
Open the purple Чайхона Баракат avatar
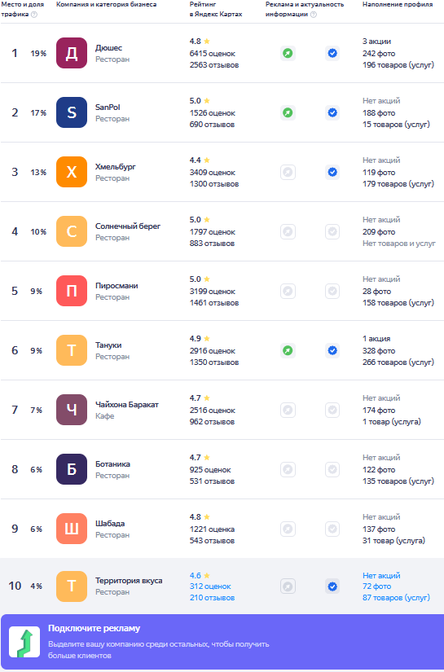point(72,411)
